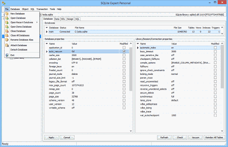
Task: Click the Database properties vertical scrollbar thumb
Action: point(131,69)
